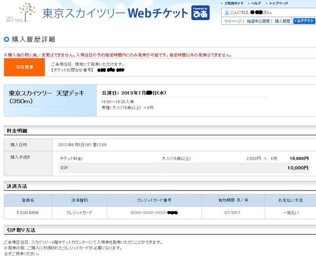Click the チケットお問合せ番号 text
The width and height of the screenshot is (316, 257).
click(x=72, y=70)
